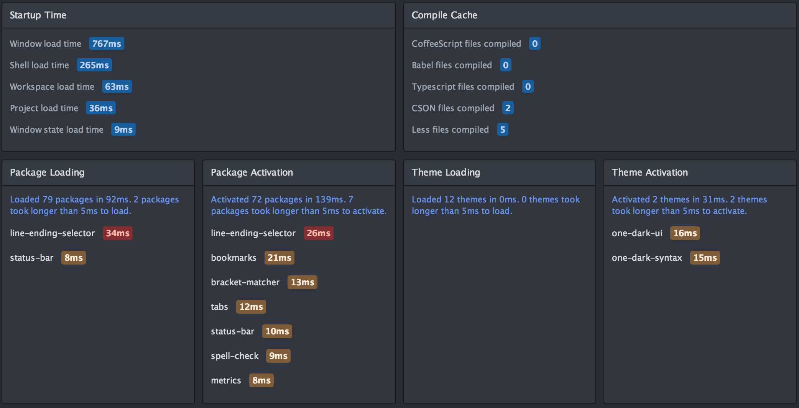Screen dimensions: 799x408
Task: Click the 'Activated 2 themes' summary link
Action: 689,205
